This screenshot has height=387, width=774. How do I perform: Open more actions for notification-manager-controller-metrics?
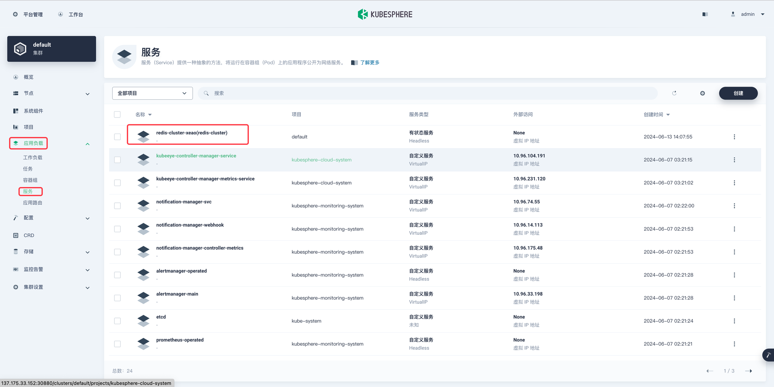(x=734, y=252)
